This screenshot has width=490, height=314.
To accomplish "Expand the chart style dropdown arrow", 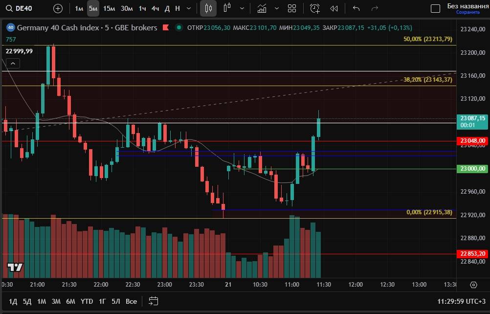I will pyautogui.click(x=242, y=8).
